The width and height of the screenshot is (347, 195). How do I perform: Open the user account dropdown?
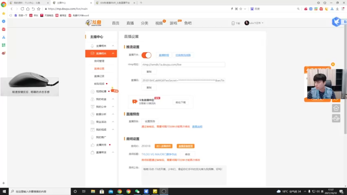pyautogui.click(x=254, y=23)
